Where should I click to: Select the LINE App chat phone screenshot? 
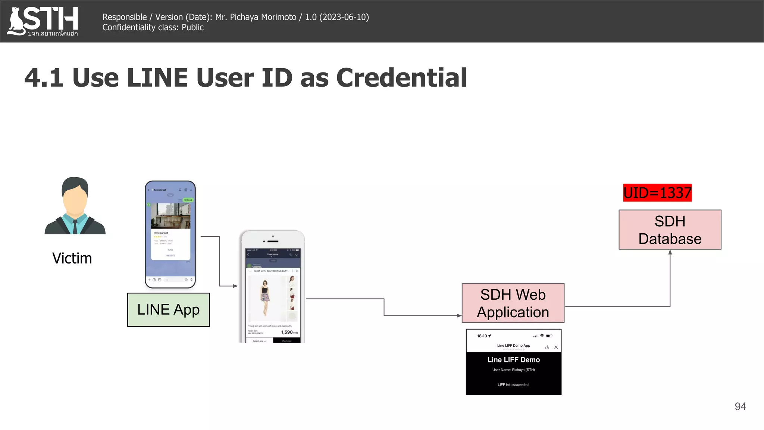[170, 234]
